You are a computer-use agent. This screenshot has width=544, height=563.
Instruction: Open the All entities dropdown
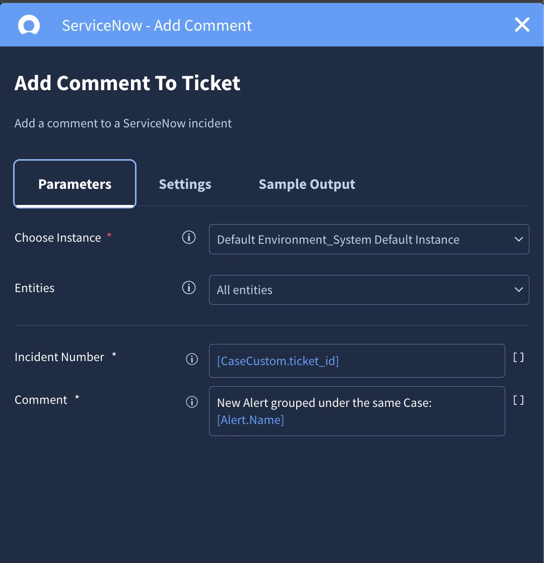click(369, 290)
